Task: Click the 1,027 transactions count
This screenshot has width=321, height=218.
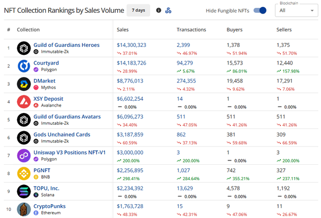Action: click(183, 171)
